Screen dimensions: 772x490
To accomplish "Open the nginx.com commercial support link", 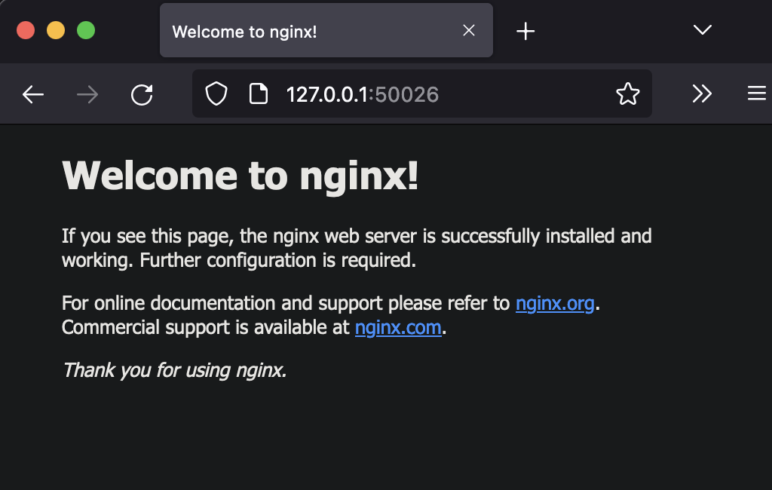I will [398, 327].
